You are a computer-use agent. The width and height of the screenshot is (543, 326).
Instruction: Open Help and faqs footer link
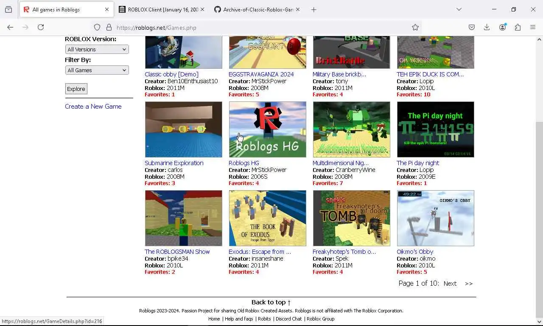(x=239, y=319)
